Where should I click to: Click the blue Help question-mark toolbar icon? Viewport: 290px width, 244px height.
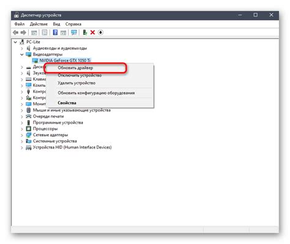tap(55, 32)
